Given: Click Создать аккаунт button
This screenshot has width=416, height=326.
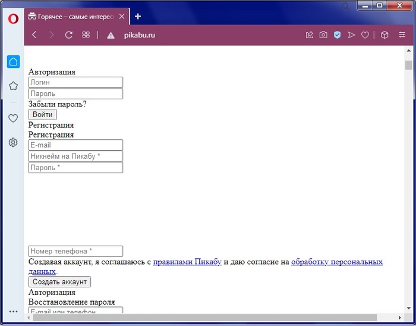Looking at the screenshot, I should point(59,281).
